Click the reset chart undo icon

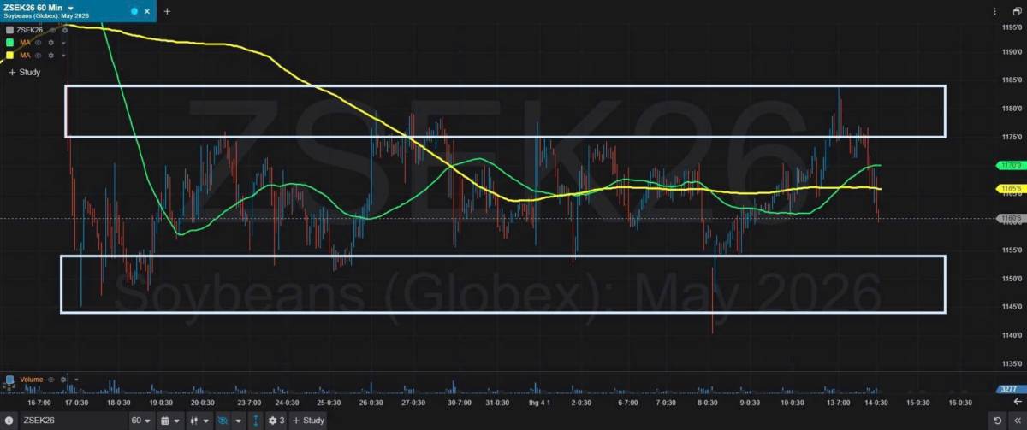996,421
